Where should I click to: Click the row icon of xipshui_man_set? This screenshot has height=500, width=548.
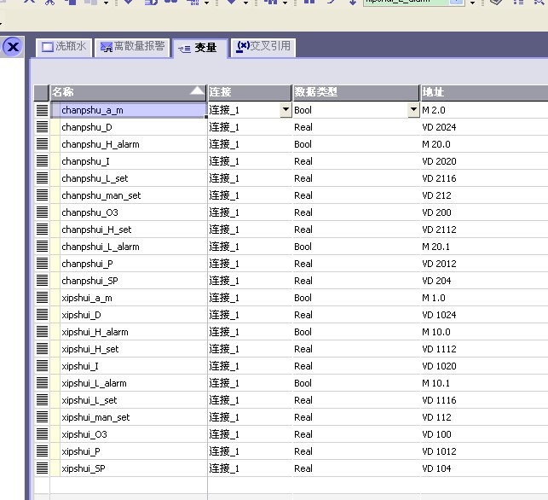coord(42,417)
